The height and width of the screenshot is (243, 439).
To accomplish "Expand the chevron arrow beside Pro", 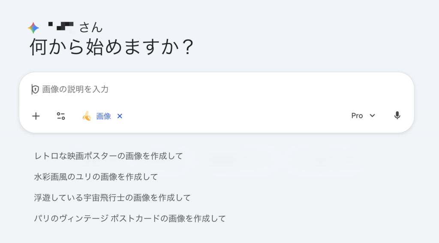I will pyautogui.click(x=372, y=115).
